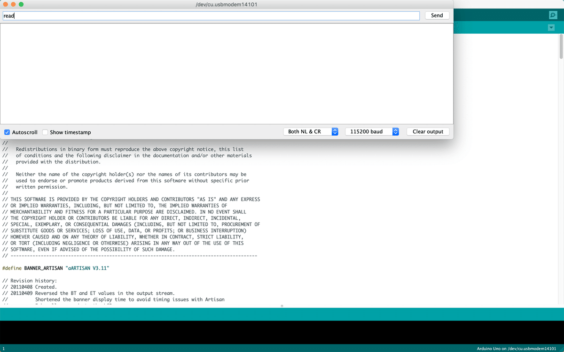
Task: Click the Arduino editor vertical scrollbar
Action: tap(561, 46)
